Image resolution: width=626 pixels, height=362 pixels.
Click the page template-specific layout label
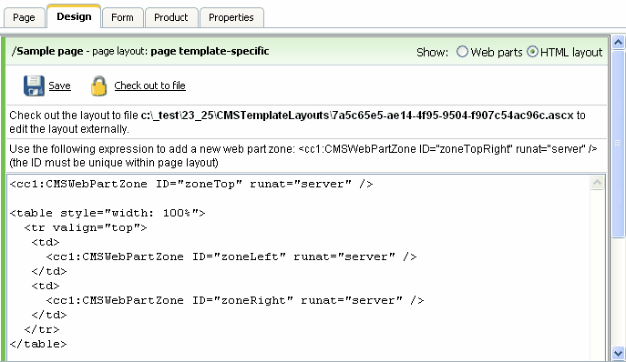[210, 51]
